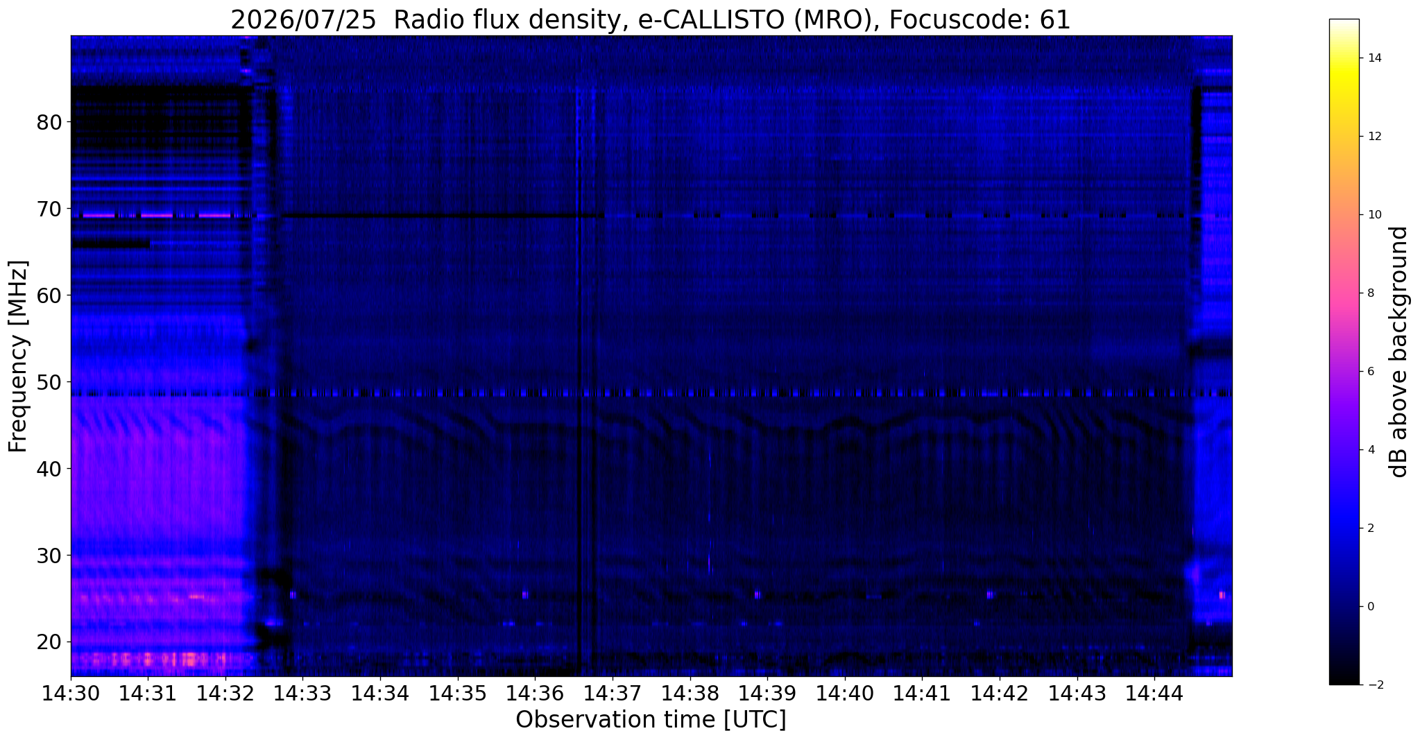Click the 14:30 time tick label
This screenshot has height=740, width=1420.
tap(71, 692)
